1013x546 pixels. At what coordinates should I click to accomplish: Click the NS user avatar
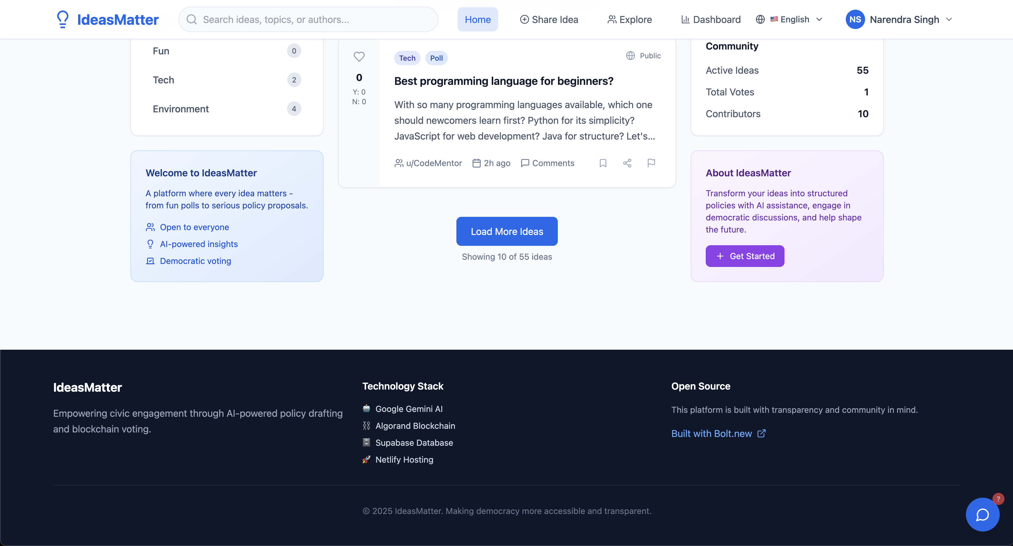pos(855,19)
